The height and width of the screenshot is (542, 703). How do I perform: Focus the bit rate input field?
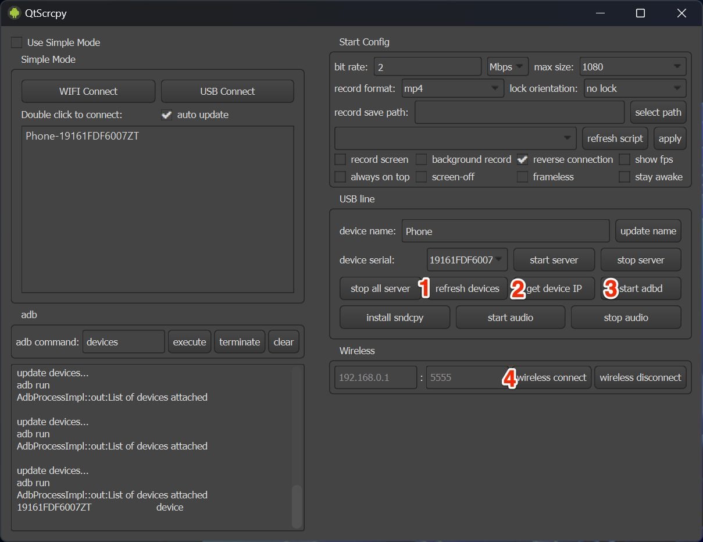pyautogui.click(x=428, y=67)
